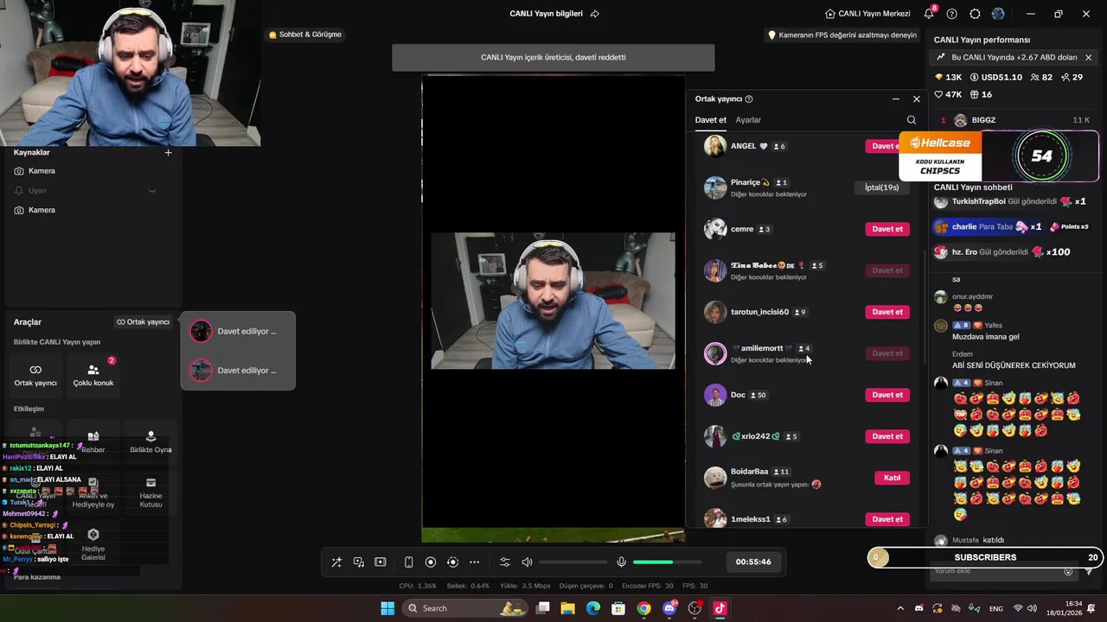Open the media and music overlay tool
1107x622 pixels.
point(359,562)
